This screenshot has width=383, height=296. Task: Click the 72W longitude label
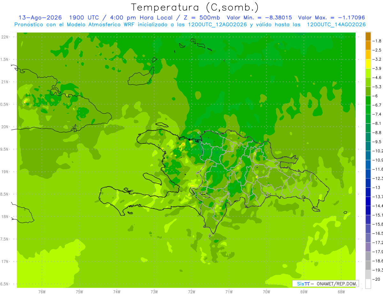(191, 292)
